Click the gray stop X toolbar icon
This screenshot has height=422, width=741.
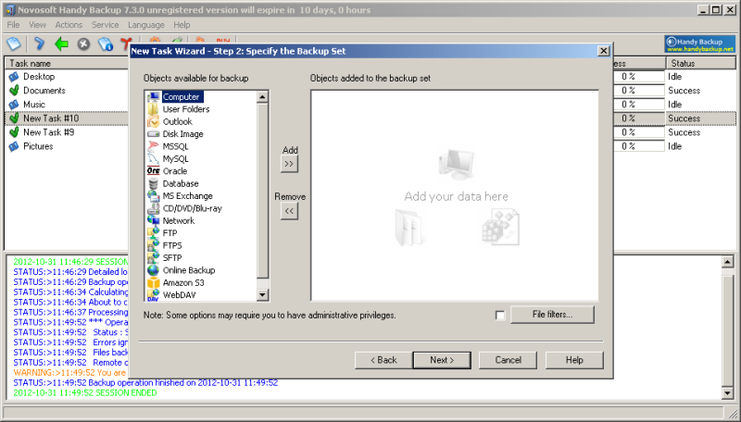tap(84, 43)
